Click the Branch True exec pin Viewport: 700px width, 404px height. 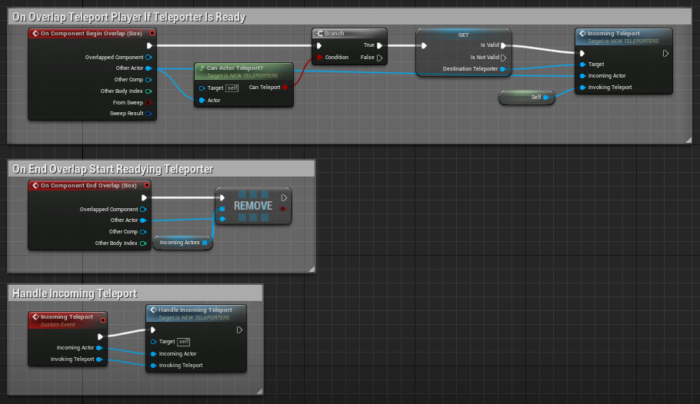[x=379, y=45]
